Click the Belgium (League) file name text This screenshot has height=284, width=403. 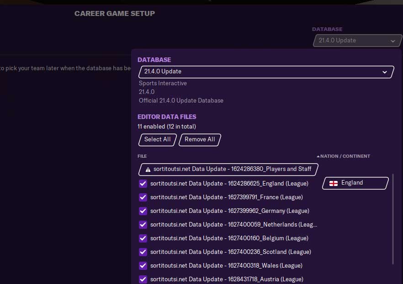click(229, 238)
